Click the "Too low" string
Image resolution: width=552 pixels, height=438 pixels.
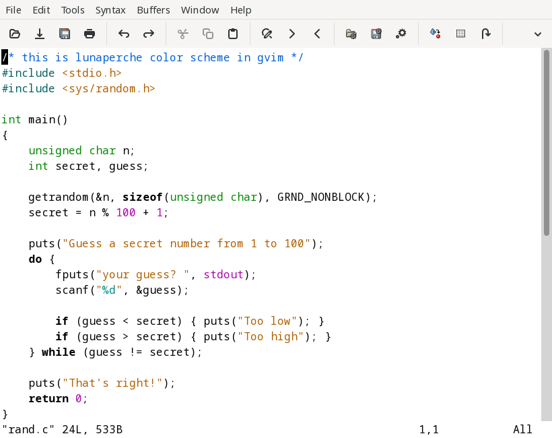[x=267, y=321]
